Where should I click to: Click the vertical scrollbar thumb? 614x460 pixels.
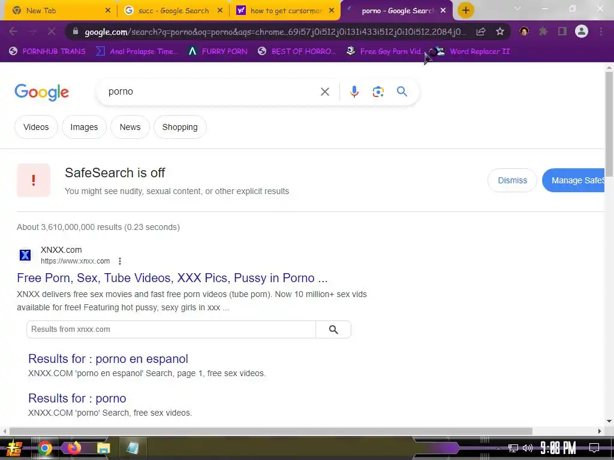click(609, 123)
